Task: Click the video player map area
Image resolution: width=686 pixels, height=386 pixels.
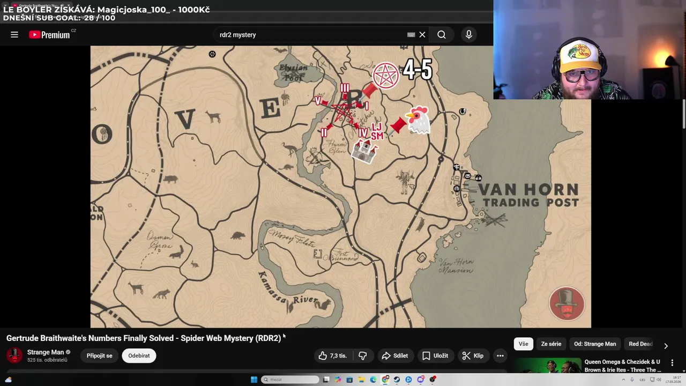Action: (x=341, y=187)
